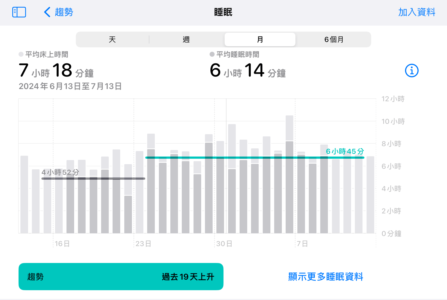Image resolution: width=447 pixels, height=300 pixels.
Task: Open the sleep info icon
Action: (412, 71)
